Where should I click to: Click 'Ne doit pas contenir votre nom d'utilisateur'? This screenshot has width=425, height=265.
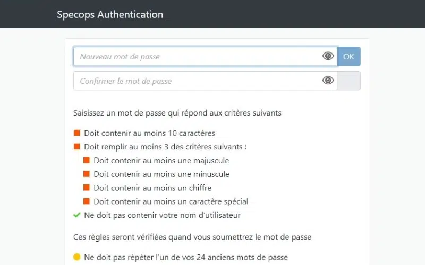pyautogui.click(x=162, y=215)
